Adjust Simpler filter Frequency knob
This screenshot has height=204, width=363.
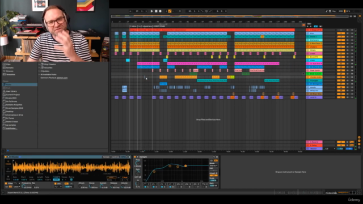point(24,186)
